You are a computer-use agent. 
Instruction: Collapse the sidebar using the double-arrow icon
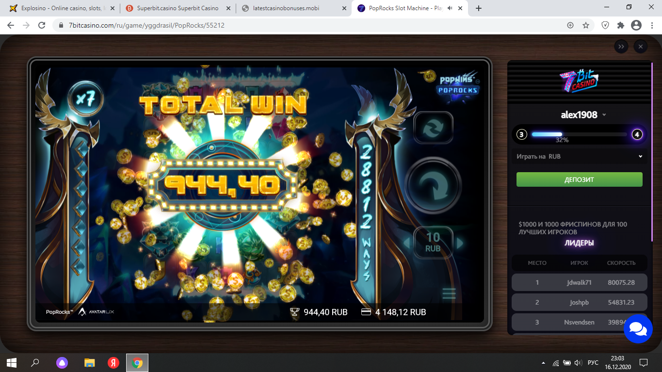621,47
